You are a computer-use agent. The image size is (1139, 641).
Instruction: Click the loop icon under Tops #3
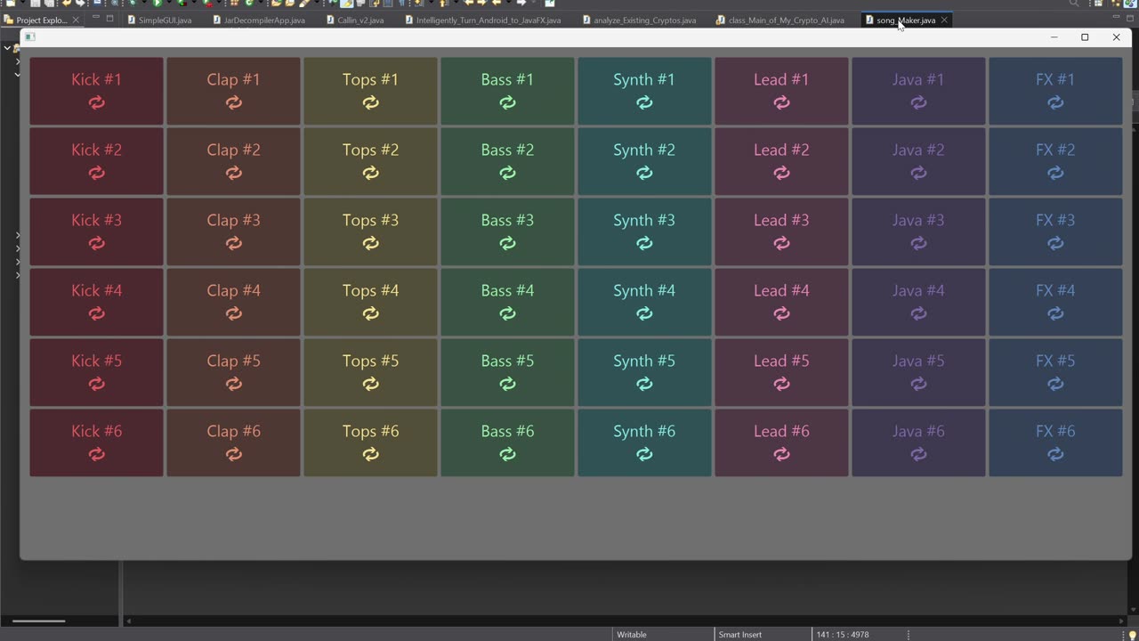[x=371, y=243]
